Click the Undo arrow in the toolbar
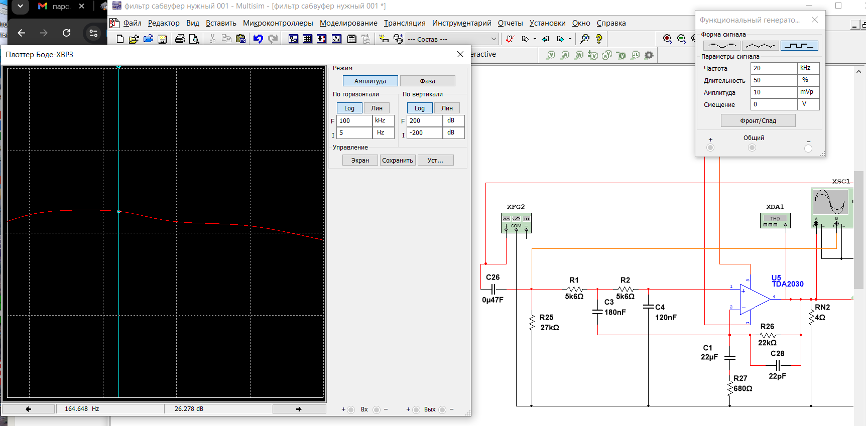 258,39
